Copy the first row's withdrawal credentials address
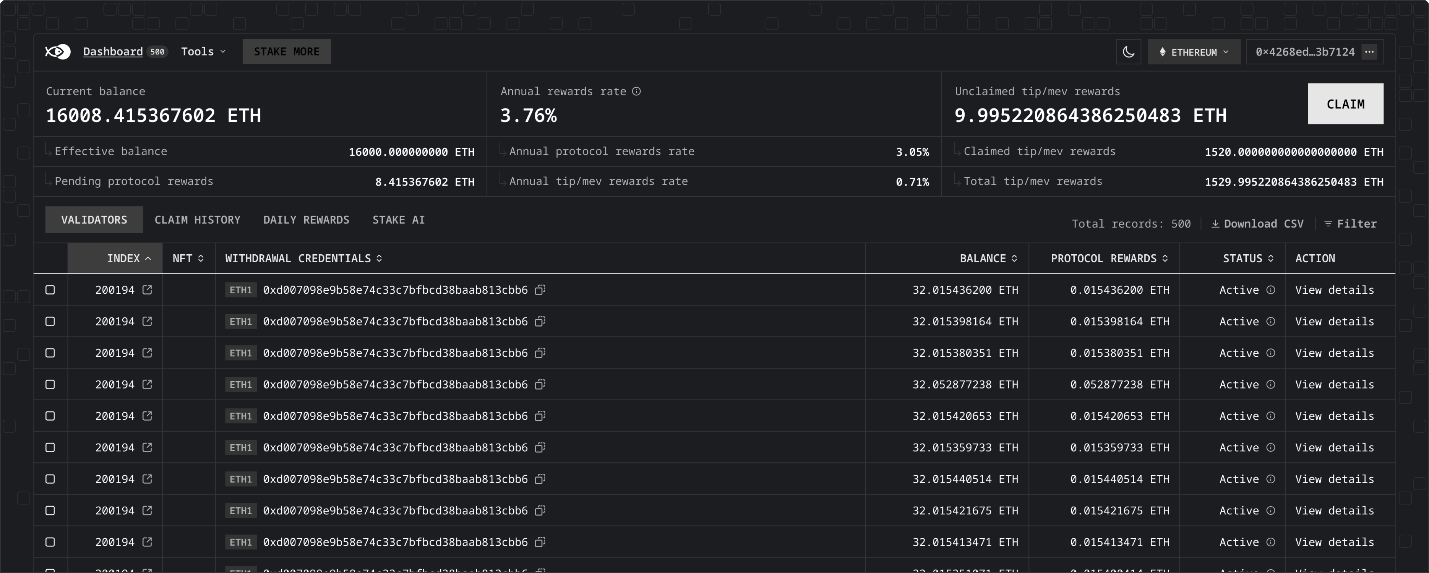Screen dimensions: 1429x573 [x=540, y=290]
